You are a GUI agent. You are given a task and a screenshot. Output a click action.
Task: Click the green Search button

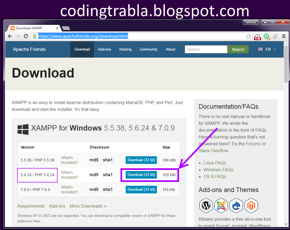(238, 49)
